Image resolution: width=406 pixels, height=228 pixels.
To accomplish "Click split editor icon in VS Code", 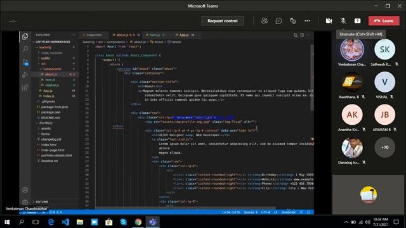I will pyautogui.click(x=302, y=35).
